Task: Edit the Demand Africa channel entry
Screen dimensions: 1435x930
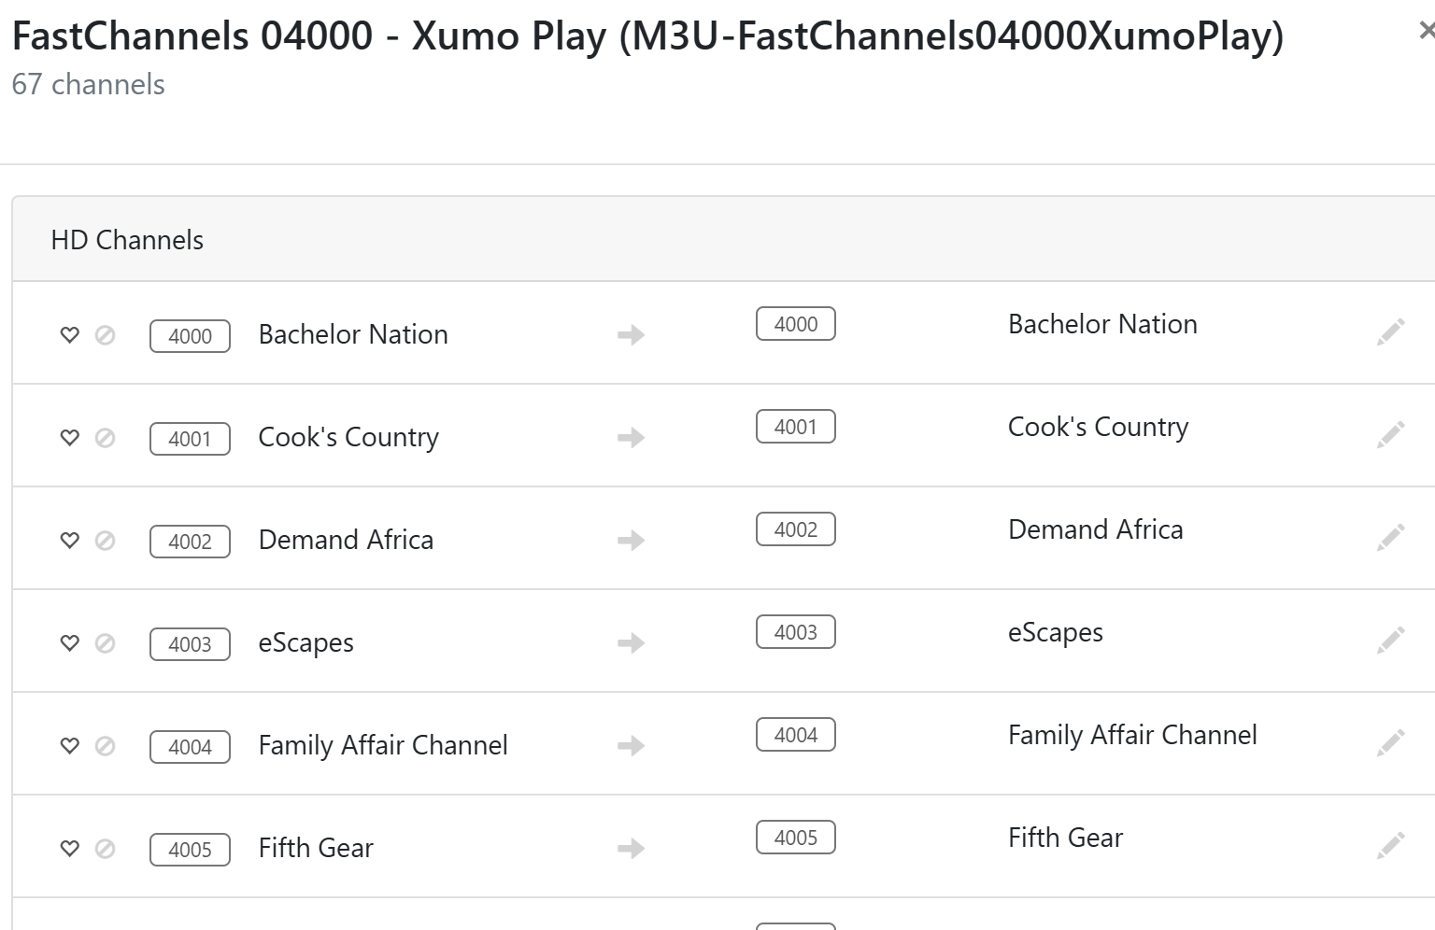Action: 1390,538
